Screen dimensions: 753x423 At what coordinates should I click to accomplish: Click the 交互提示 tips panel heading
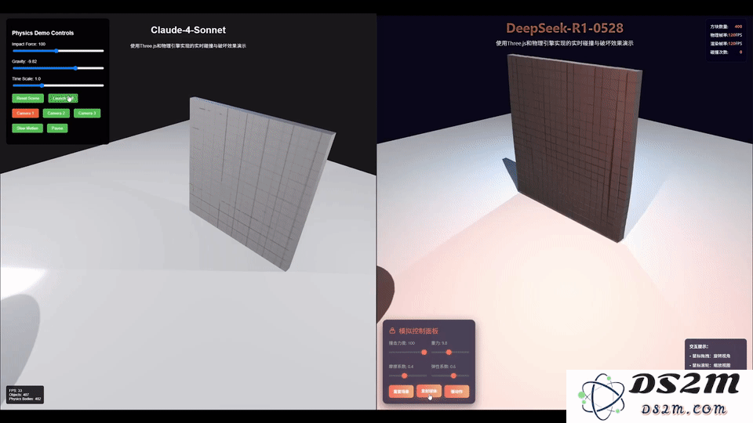click(x=699, y=346)
